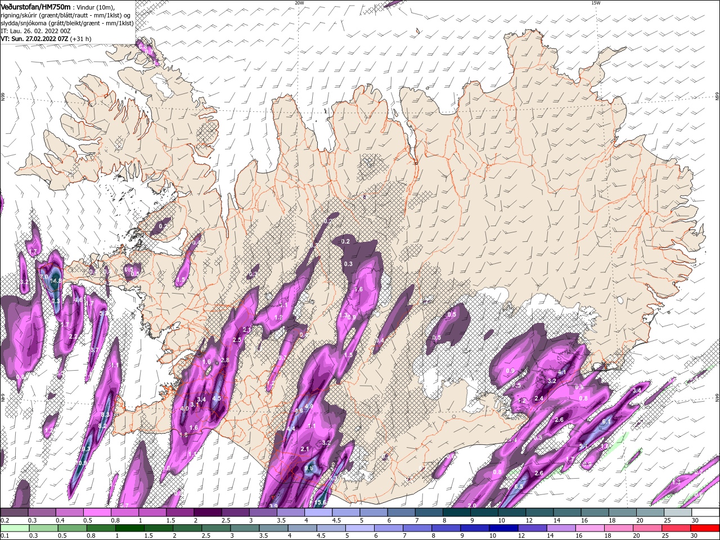Click the top-row swatch between 4 and 4.5
The image size is (720, 540).
(x=318, y=512)
